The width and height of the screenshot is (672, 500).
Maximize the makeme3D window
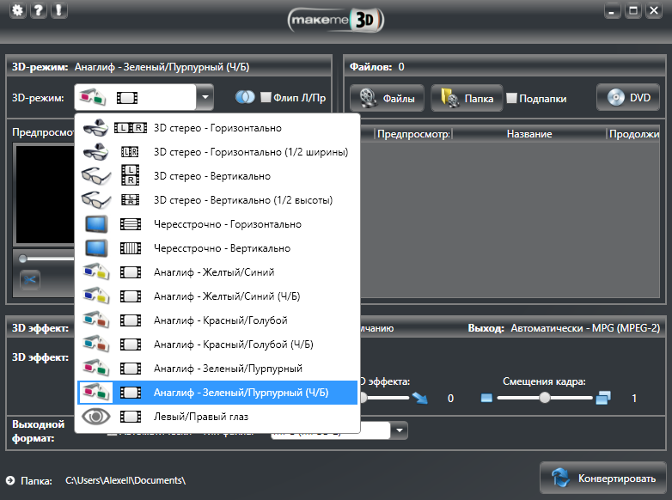(633, 10)
